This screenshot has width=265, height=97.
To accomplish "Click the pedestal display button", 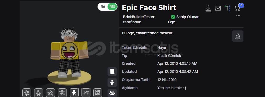I will (x=112, y=72).
